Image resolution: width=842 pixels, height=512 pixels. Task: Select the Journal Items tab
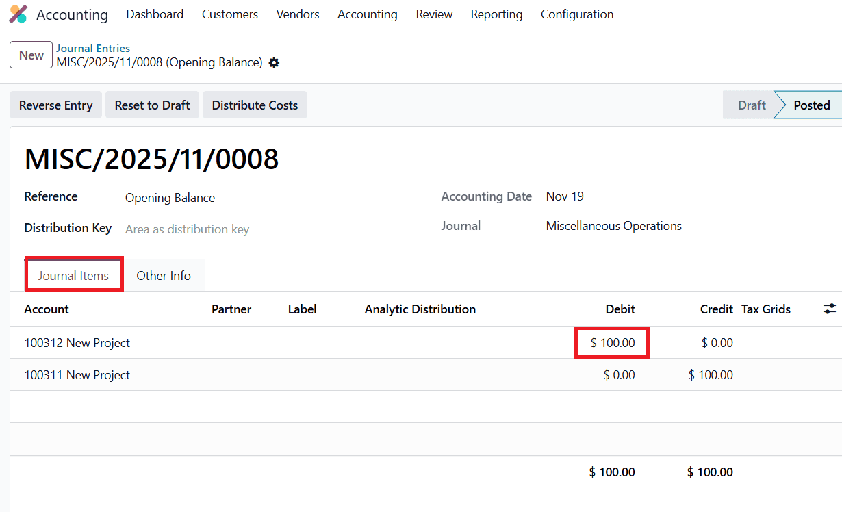pos(73,275)
